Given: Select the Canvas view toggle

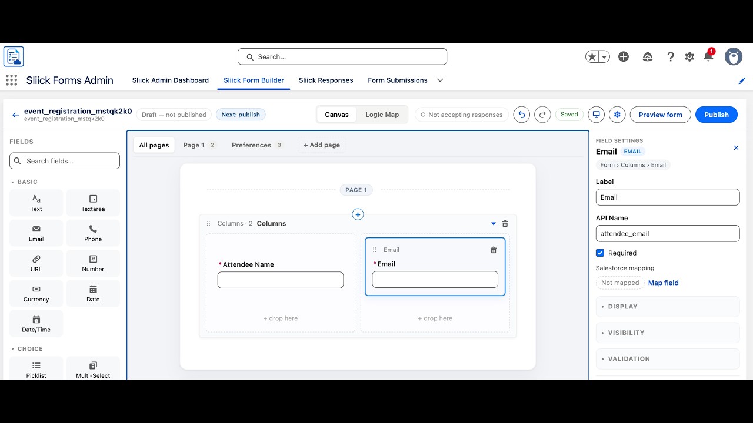Looking at the screenshot, I should coord(337,115).
